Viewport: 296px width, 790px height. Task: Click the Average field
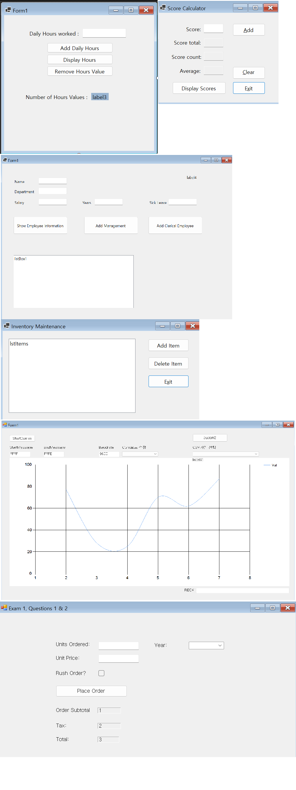pos(214,70)
